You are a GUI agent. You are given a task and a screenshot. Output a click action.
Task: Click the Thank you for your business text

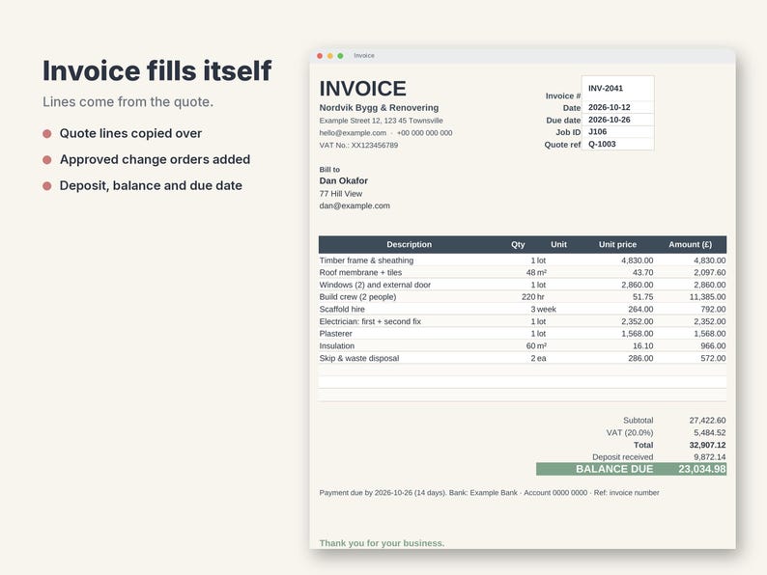(382, 543)
